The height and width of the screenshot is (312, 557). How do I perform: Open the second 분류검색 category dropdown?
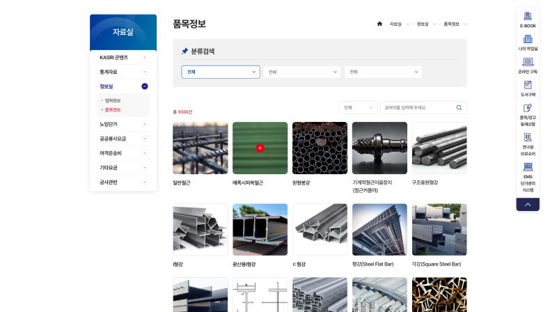[x=301, y=72]
